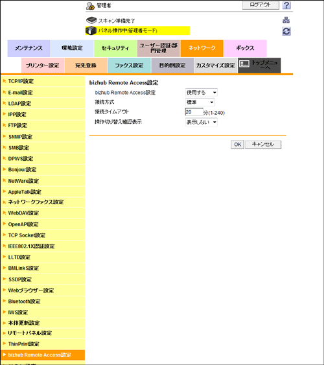Open TCP/IP settings in sidebar
The width and height of the screenshot is (324, 365).
pos(43,81)
